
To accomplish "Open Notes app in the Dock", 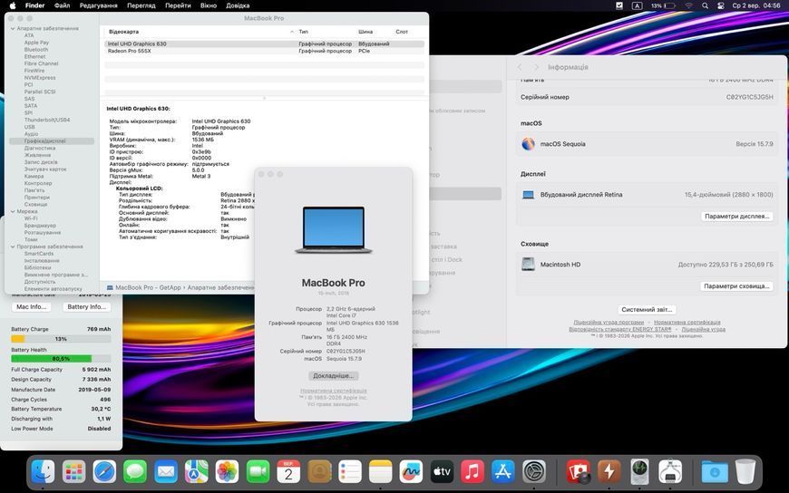I will (x=380, y=471).
